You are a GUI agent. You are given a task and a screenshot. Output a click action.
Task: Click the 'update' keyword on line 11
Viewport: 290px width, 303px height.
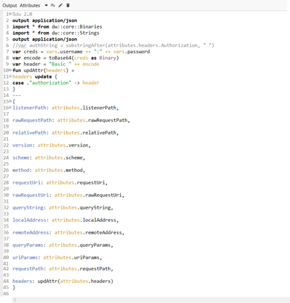(x=43, y=77)
